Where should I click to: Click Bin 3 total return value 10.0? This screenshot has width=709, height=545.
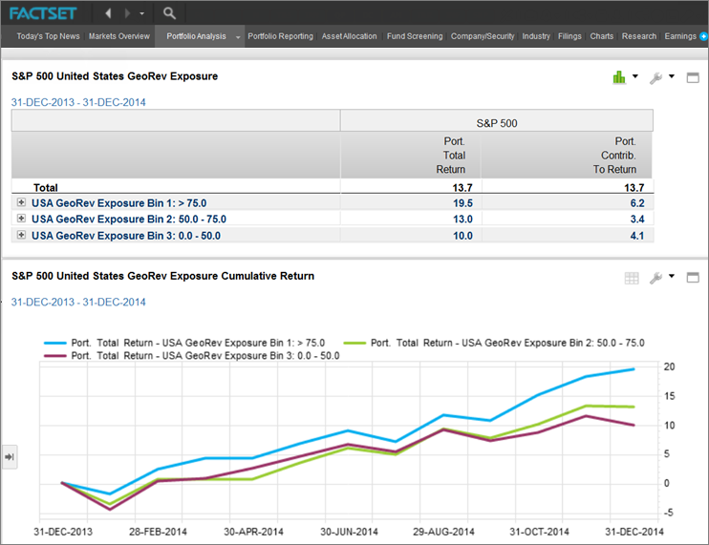(x=462, y=236)
